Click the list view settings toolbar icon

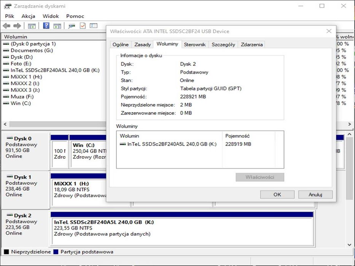[94, 26]
